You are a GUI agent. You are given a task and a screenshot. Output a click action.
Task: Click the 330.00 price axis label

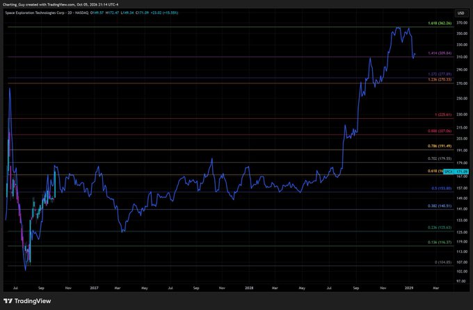(462, 44)
